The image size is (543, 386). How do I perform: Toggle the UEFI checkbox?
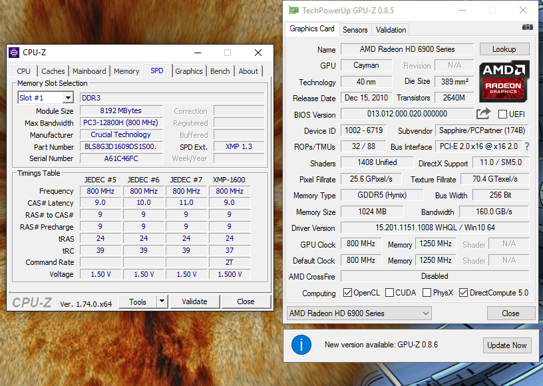(x=502, y=114)
